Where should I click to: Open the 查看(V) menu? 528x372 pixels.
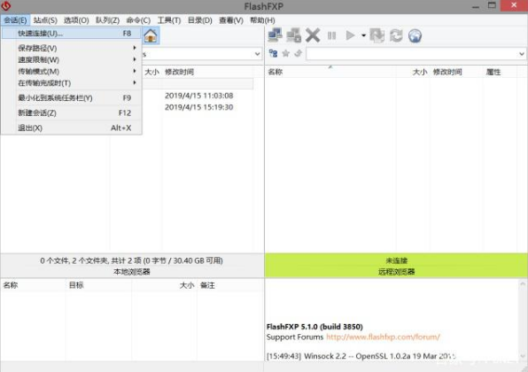pyautogui.click(x=231, y=20)
